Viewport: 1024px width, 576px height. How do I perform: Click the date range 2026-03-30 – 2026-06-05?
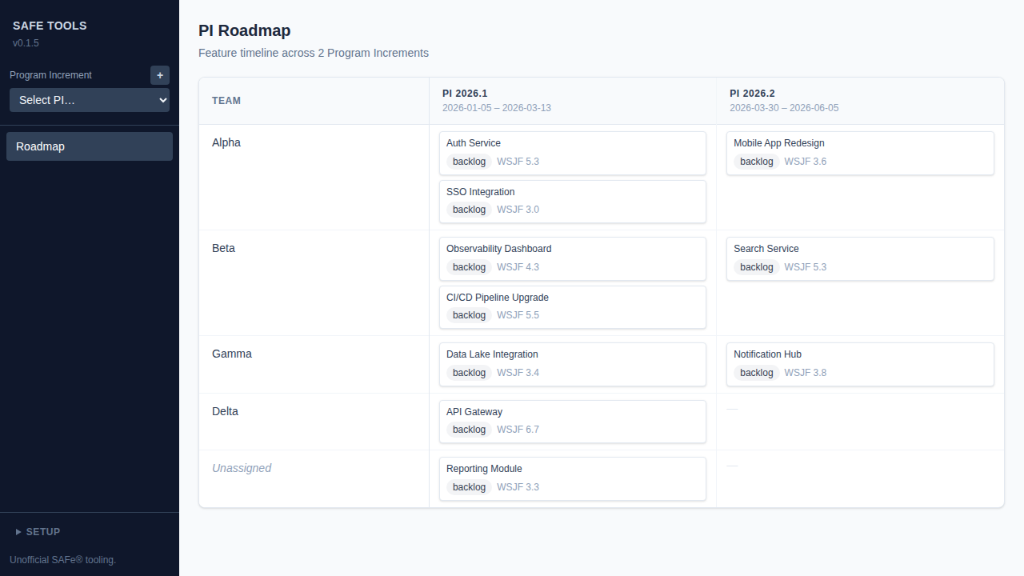pos(784,108)
